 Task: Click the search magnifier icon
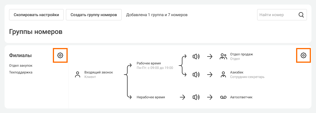click(301, 15)
